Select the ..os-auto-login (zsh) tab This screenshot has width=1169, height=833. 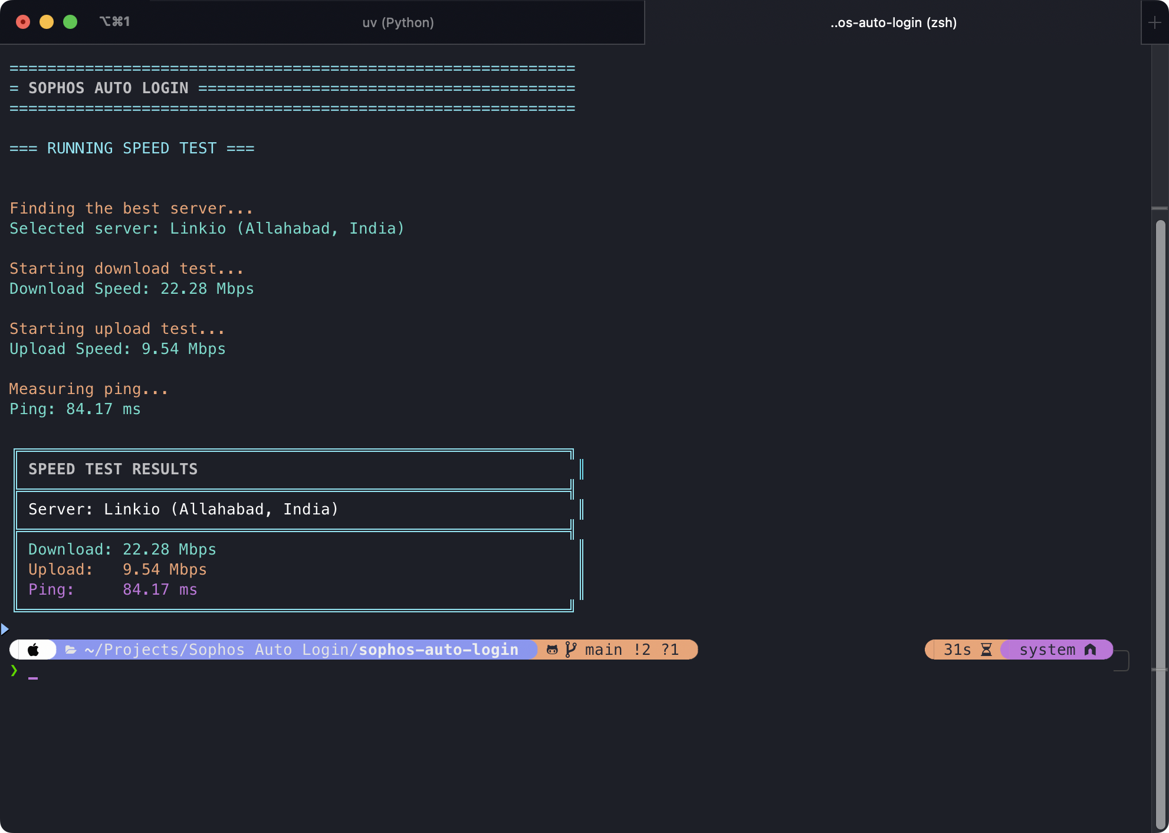(x=894, y=22)
